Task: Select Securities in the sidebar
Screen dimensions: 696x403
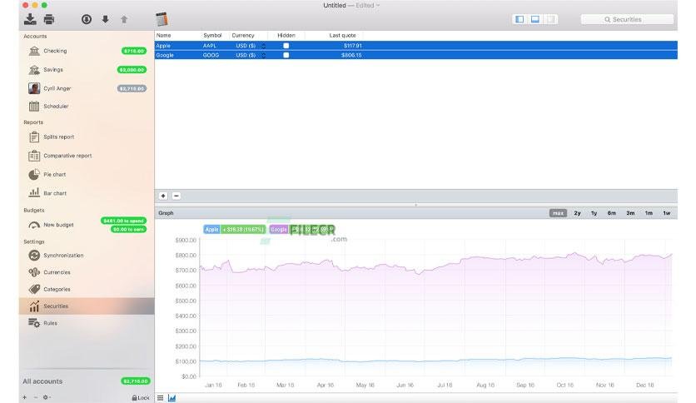Action: click(87, 306)
